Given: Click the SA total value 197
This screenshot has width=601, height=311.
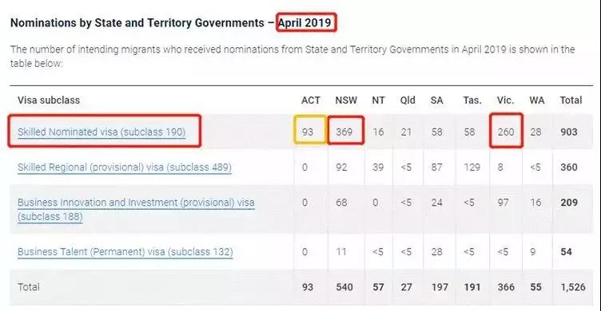Looking at the screenshot, I should click(x=440, y=287).
